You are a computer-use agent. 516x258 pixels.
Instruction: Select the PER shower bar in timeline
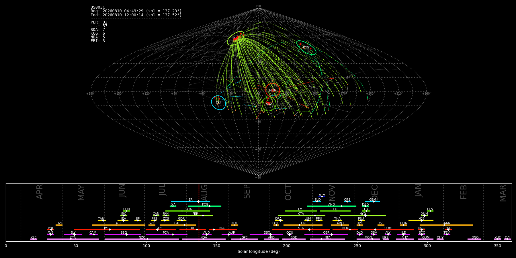click(x=196, y=216)
